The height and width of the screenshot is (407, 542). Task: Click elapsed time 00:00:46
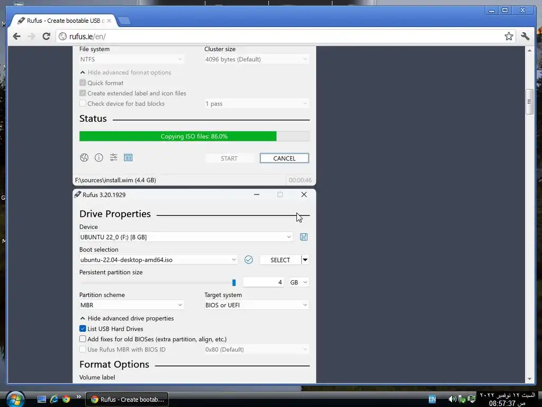coord(300,180)
